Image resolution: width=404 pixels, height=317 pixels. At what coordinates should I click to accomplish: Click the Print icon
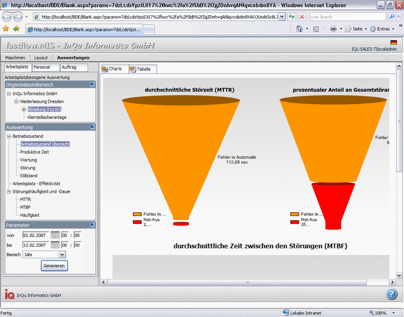[333, 29]
